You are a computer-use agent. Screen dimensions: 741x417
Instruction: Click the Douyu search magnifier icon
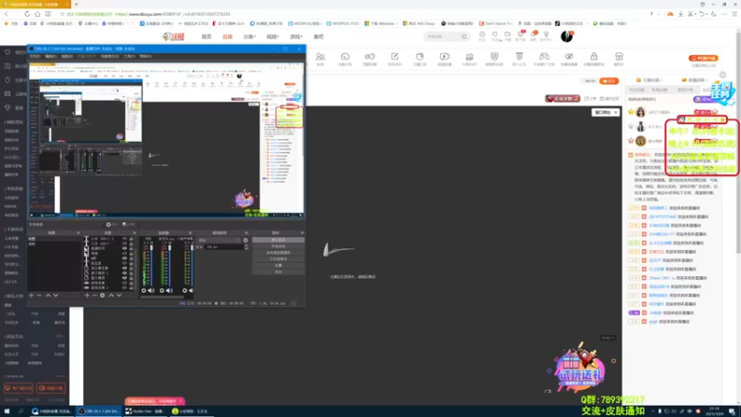[x=464, y=36]
